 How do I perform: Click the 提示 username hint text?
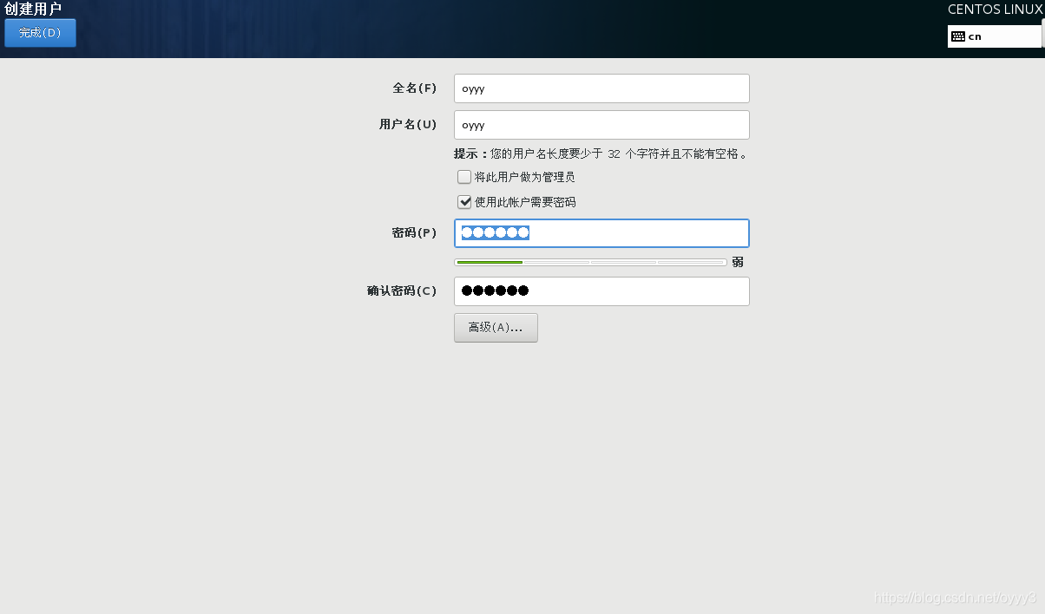coord(601,154)
